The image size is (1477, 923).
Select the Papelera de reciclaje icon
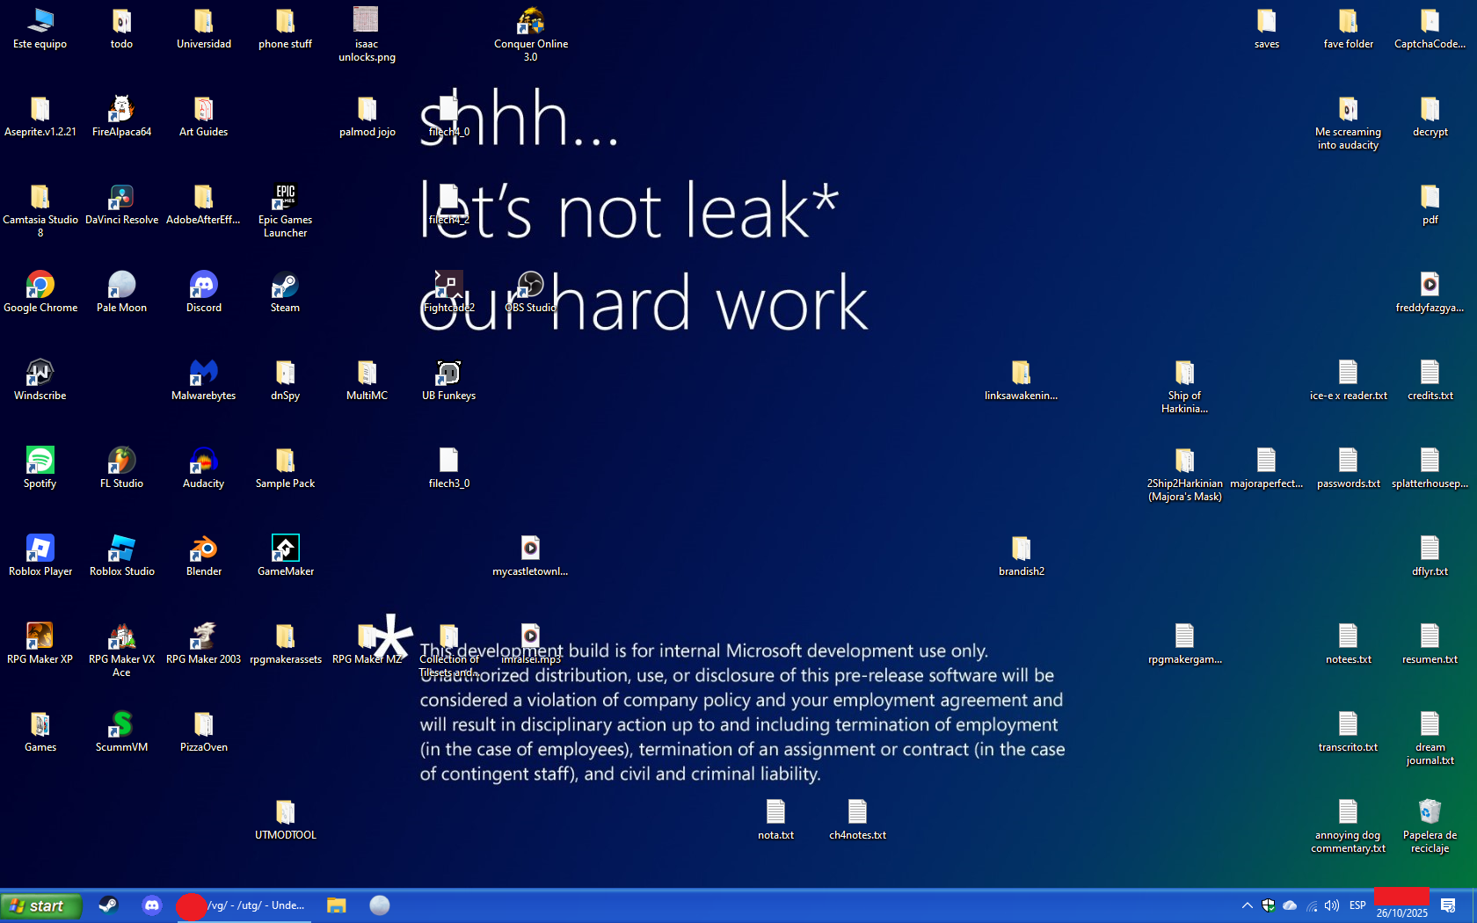tap(1430, 825)
